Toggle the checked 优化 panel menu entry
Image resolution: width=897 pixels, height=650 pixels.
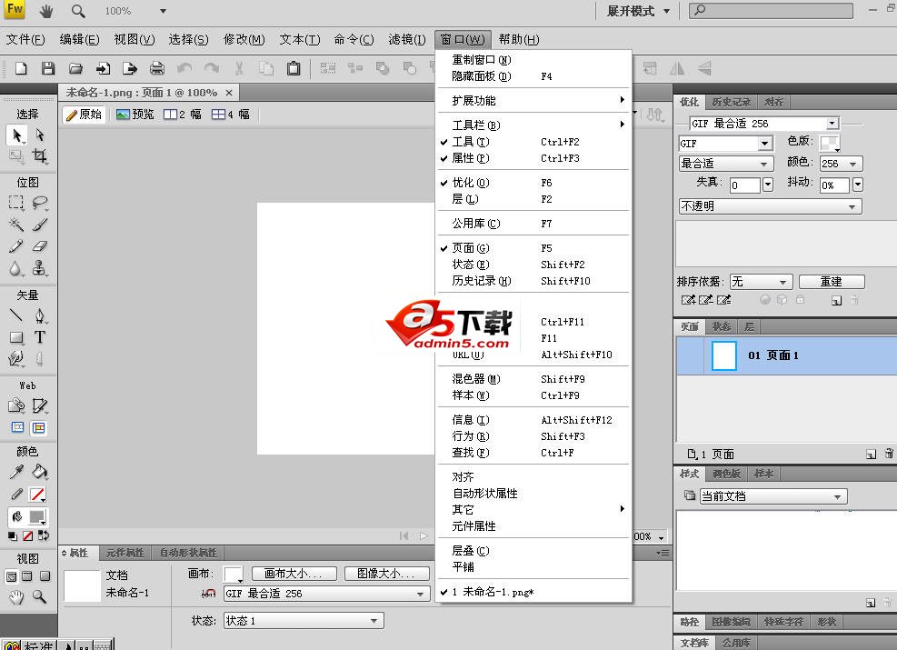[471, 183]
